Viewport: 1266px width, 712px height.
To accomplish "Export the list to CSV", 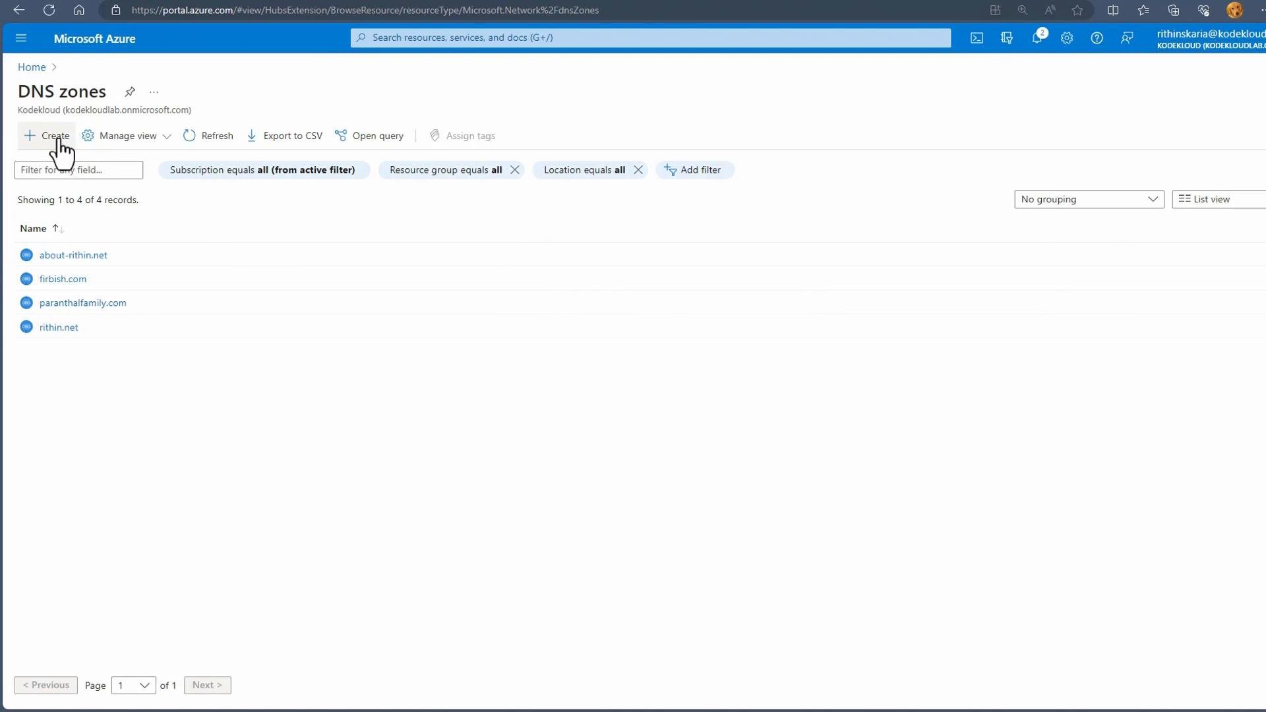I will tap(285, 136).
